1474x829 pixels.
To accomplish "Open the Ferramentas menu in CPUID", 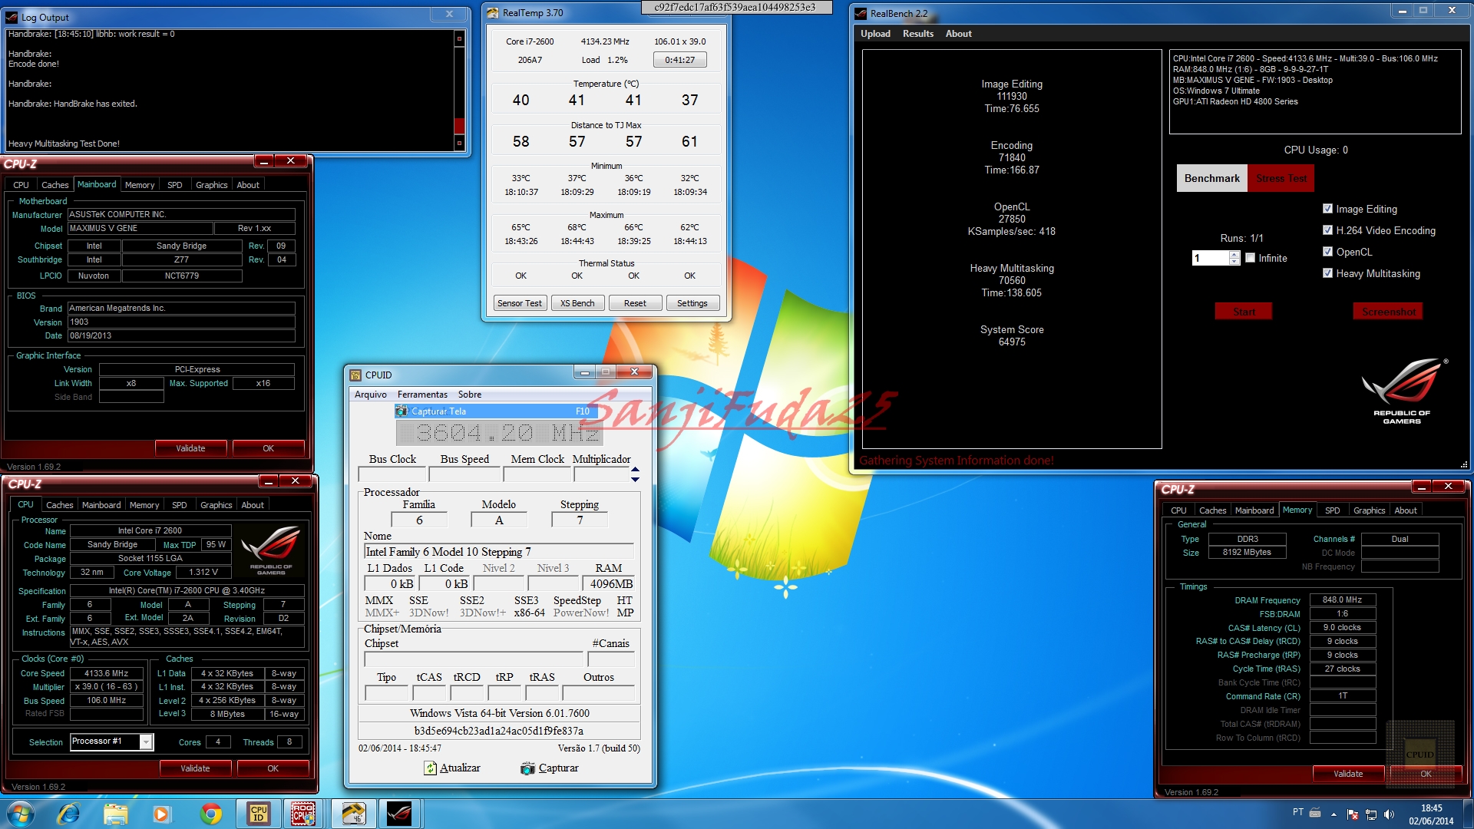I will 422,395.
